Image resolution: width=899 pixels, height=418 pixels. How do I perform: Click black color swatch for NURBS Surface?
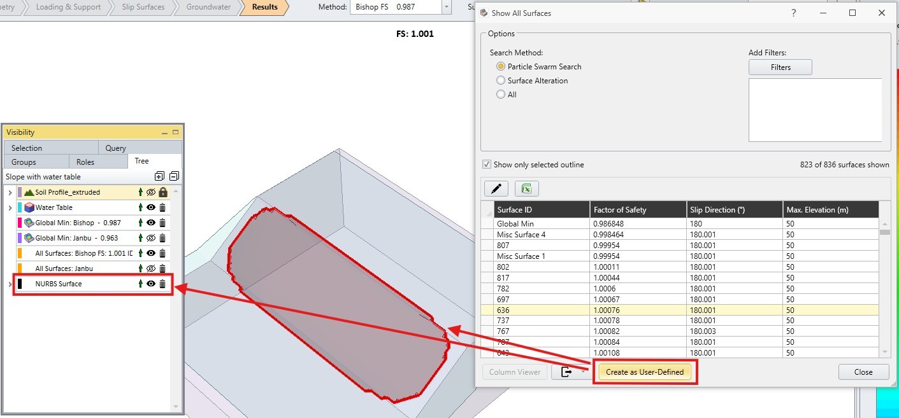[20, 284]
